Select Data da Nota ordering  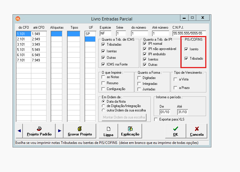(x=103, y=102)
